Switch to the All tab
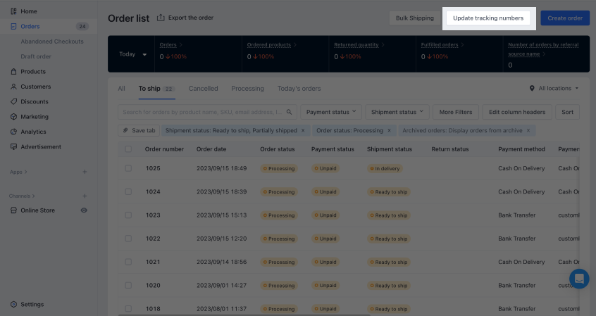Screen dimensions: 596x316 121,89
